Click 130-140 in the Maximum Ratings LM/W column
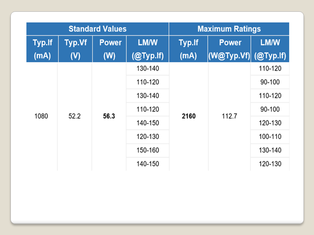The height and width of the screenshot is (235, 314). click(270, 150)
